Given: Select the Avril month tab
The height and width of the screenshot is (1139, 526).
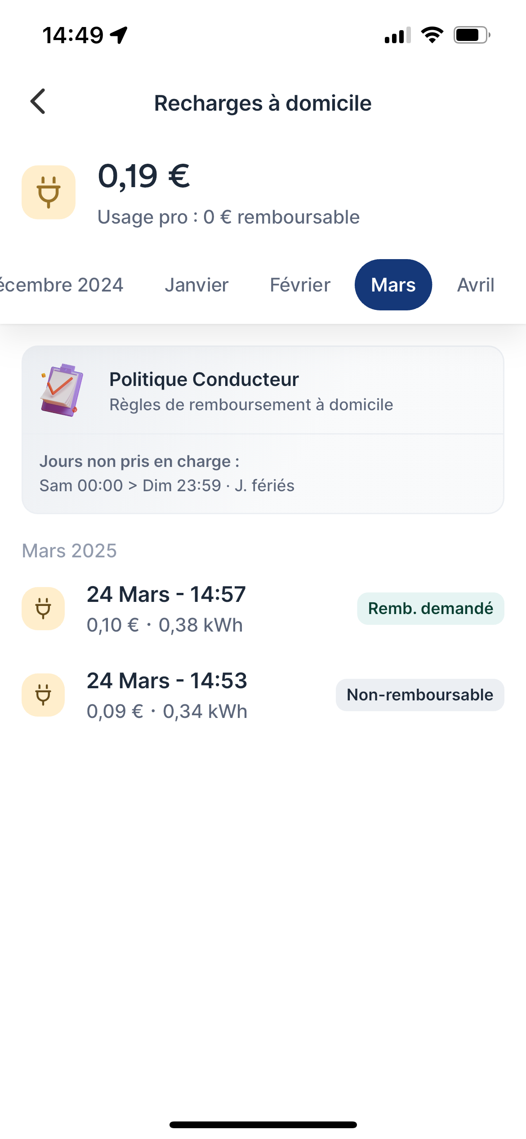Looking at the screenshot, I should pyautogui.click(x=476, y=285).
